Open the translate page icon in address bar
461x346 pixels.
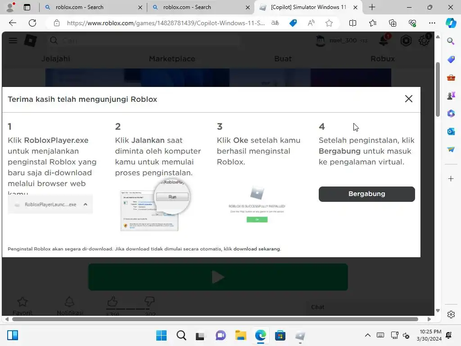point(275,23)
